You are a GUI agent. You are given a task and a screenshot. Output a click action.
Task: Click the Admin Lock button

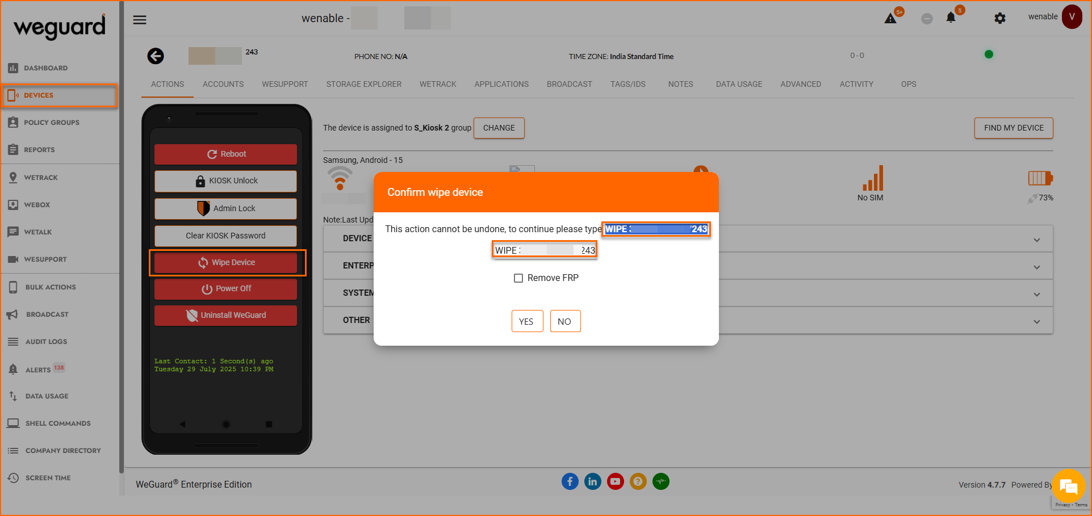[x=225, y=208]
